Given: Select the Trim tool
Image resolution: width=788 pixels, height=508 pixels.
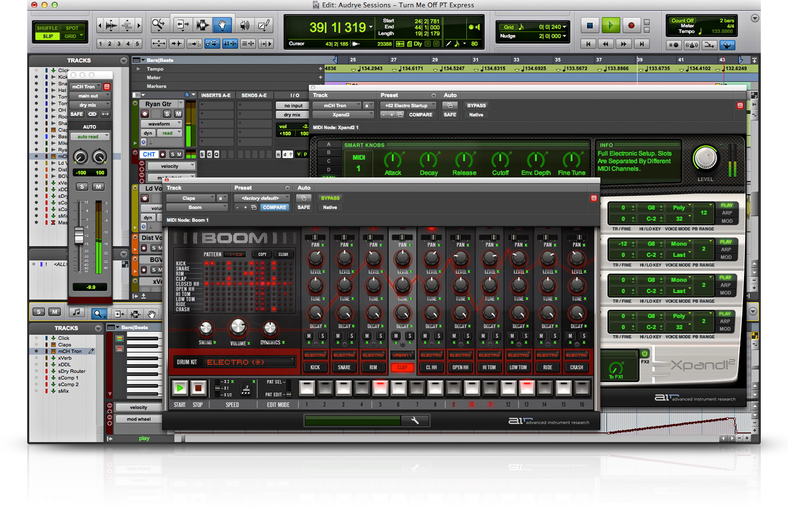Looking at the screenshot, I should click(x=182, y=25).
